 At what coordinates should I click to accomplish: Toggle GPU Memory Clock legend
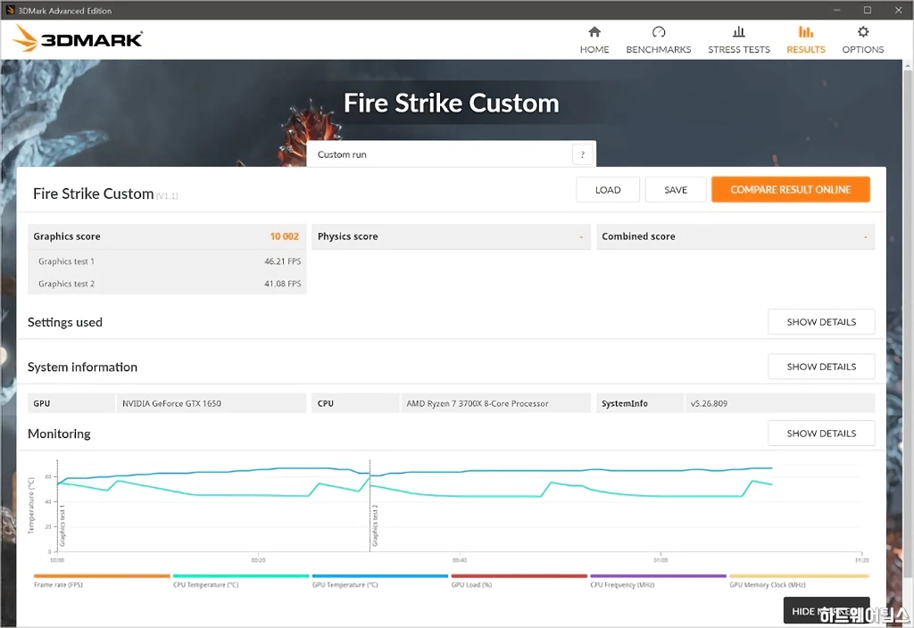[x=768, y=584]
